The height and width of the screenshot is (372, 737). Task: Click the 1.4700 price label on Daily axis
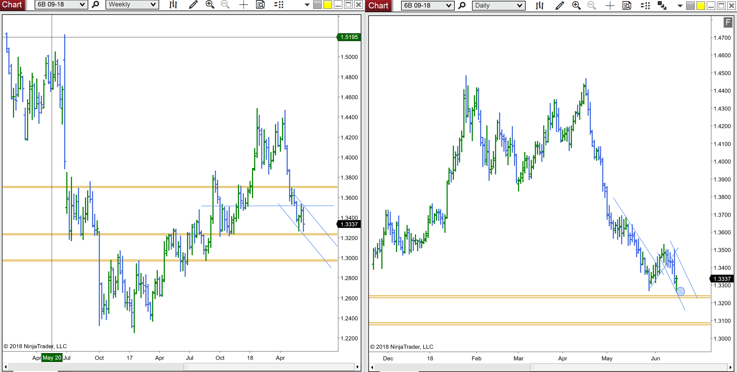coord(722,38)
